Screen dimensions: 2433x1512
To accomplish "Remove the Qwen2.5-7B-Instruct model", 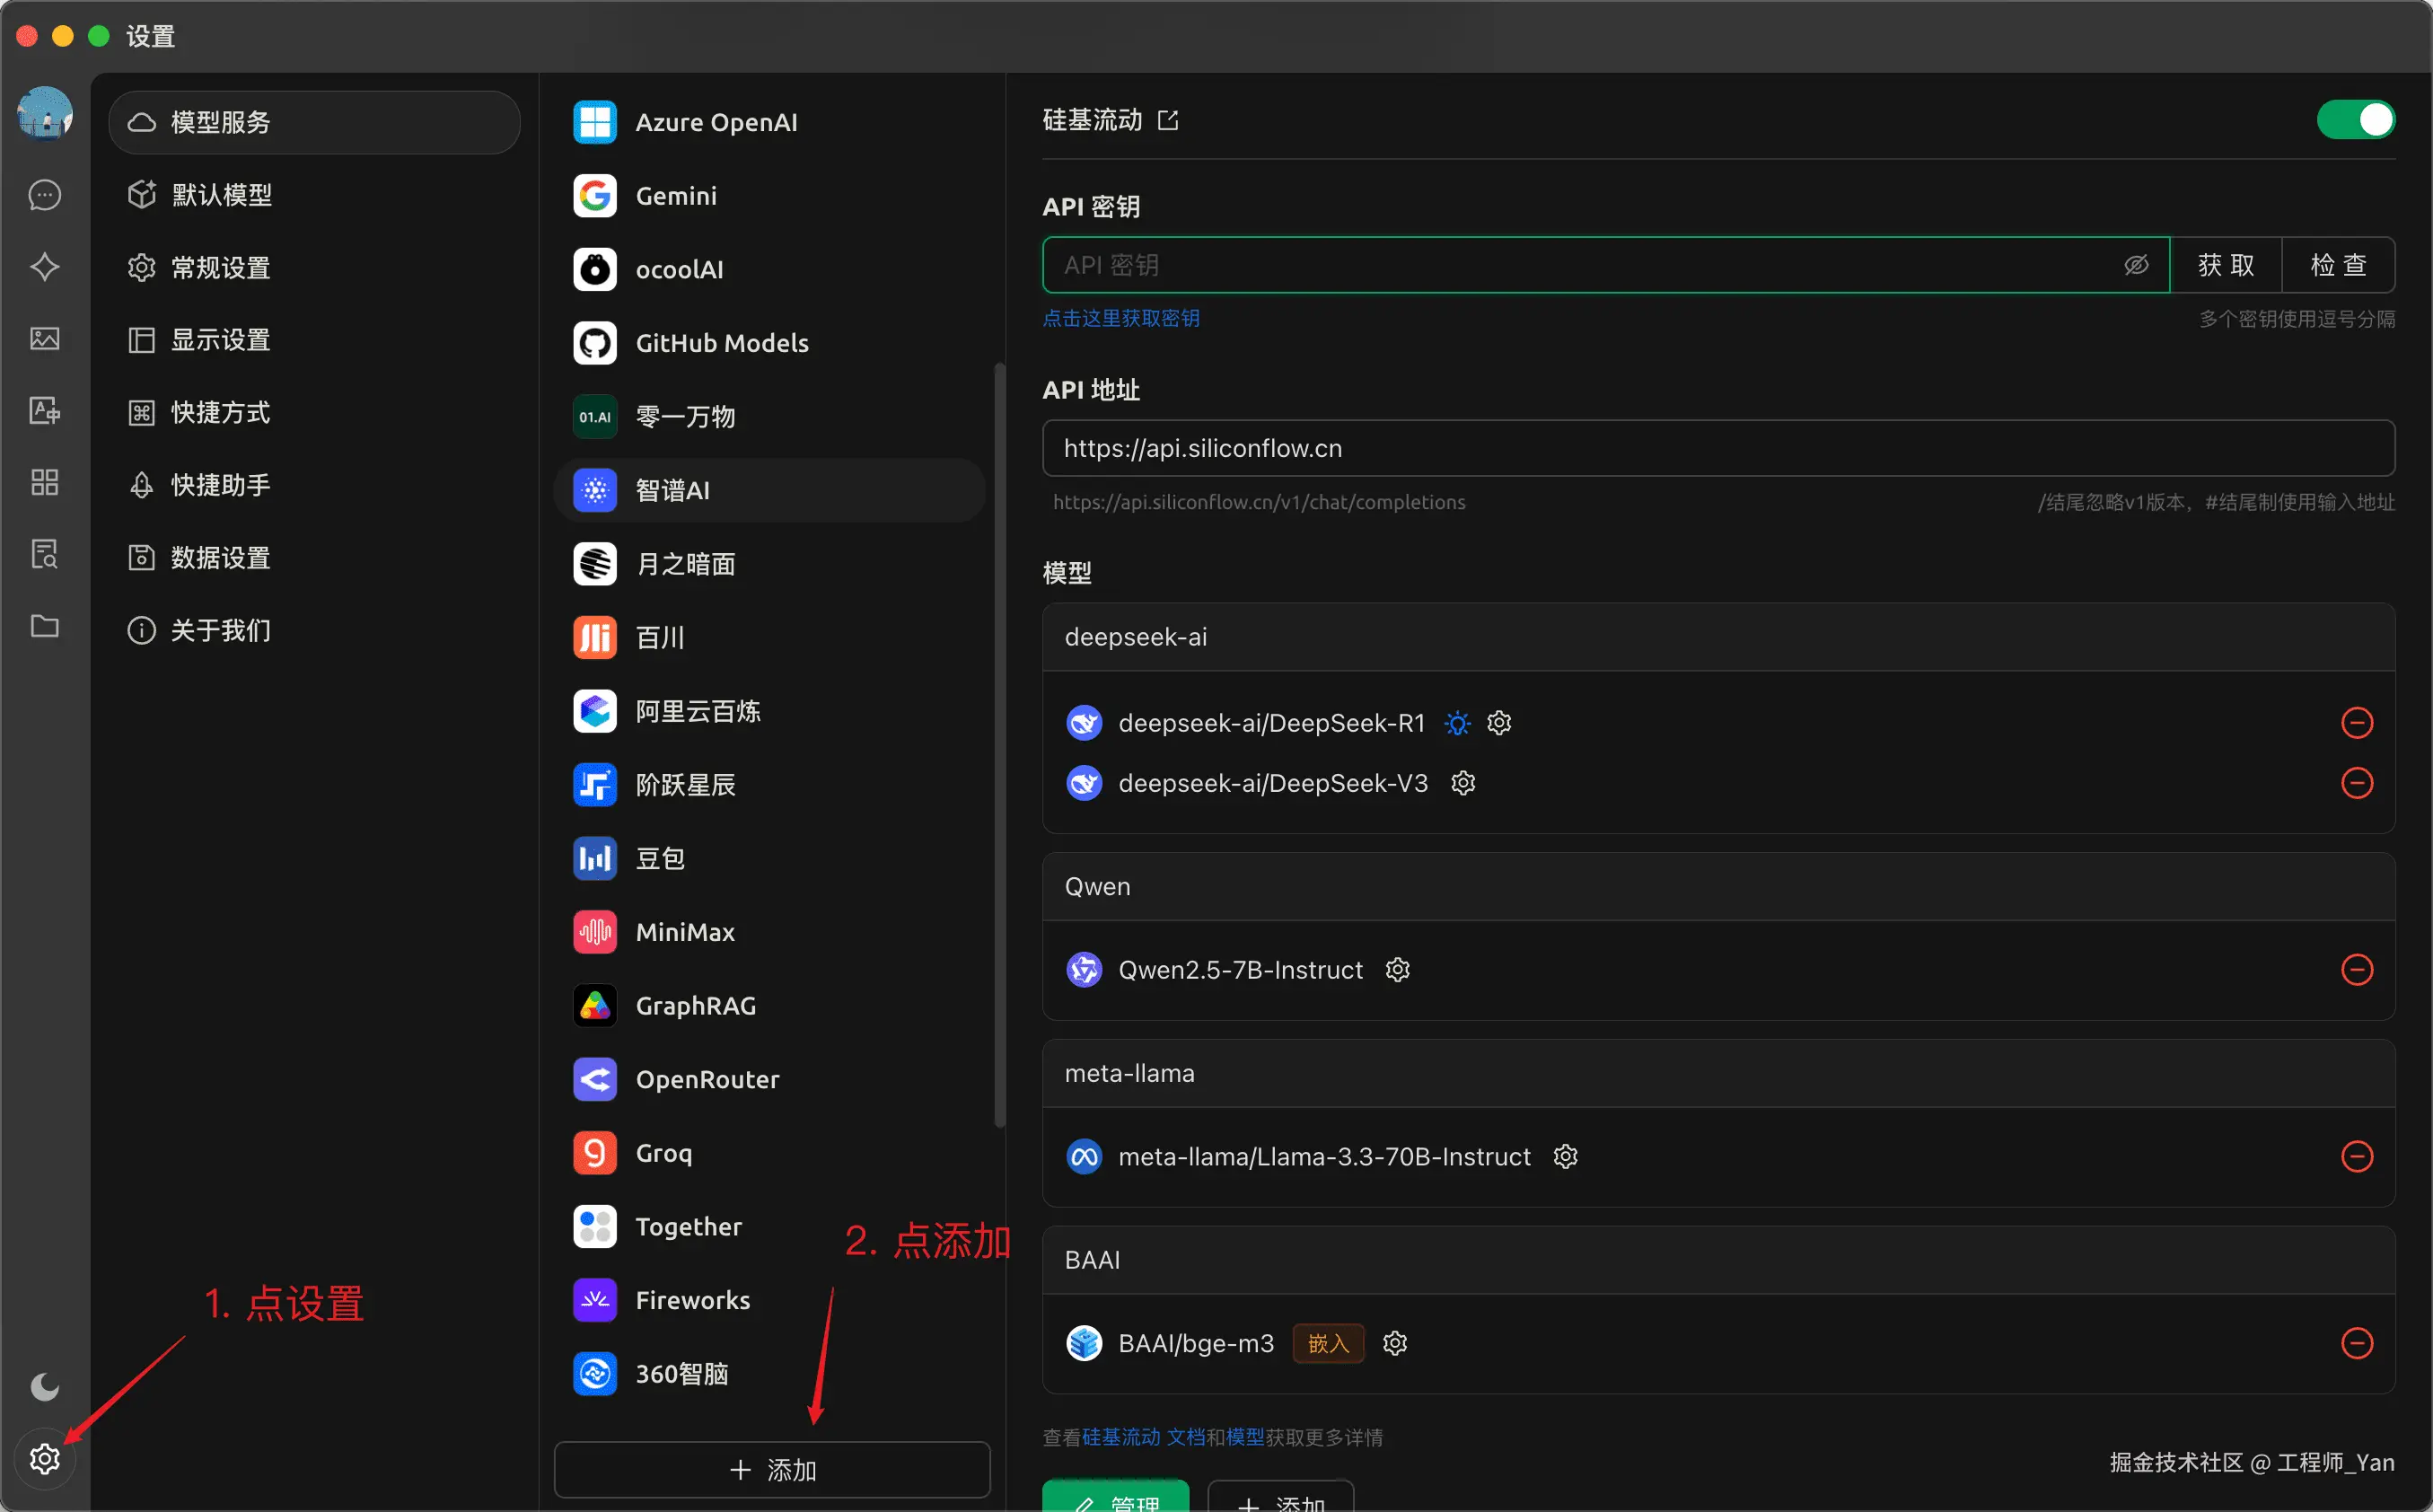I will tap(2356, 970).
